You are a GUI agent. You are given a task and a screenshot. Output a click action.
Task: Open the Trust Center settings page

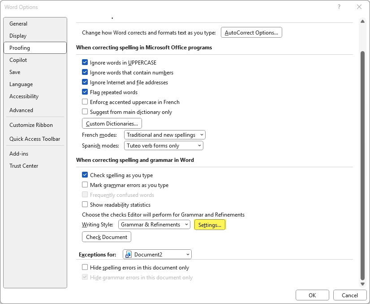(x=24, y=165)
